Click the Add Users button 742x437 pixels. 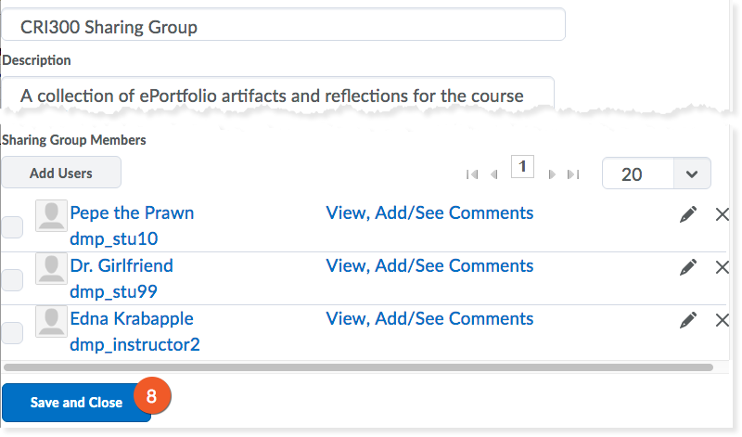(x=61, y=173)
